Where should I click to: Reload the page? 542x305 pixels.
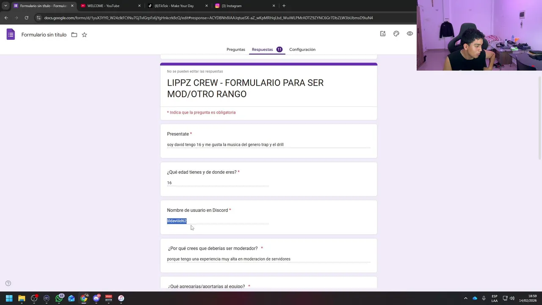click(26, 18)
